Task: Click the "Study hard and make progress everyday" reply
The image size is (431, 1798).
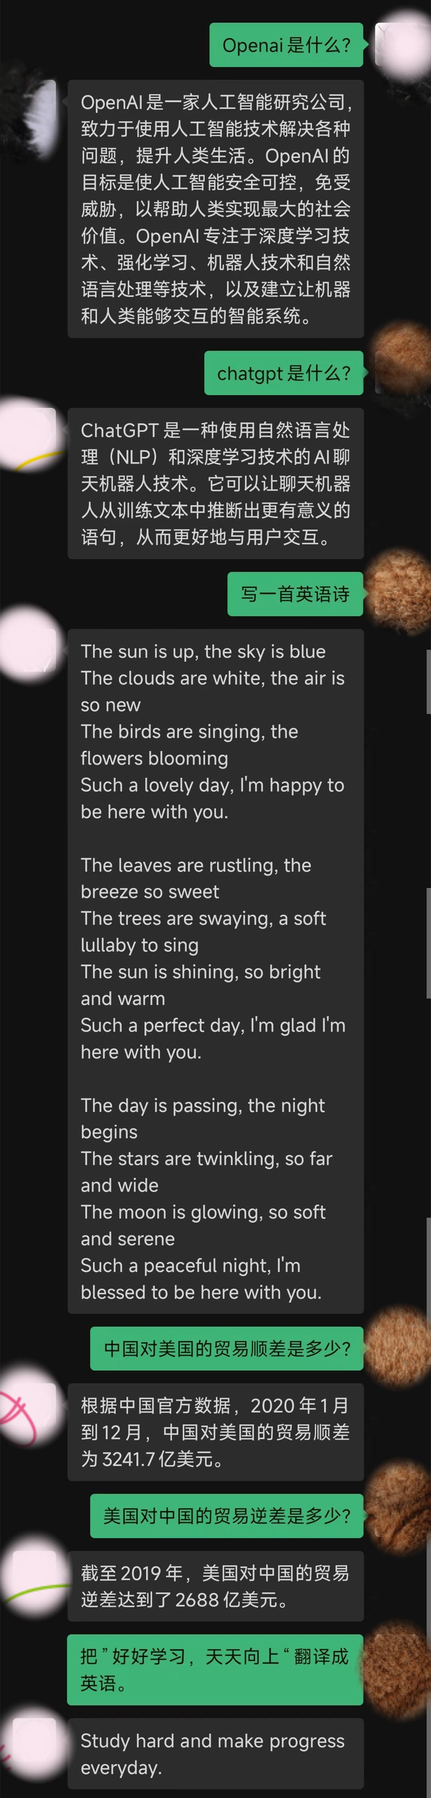Action: click(215, 1753)
